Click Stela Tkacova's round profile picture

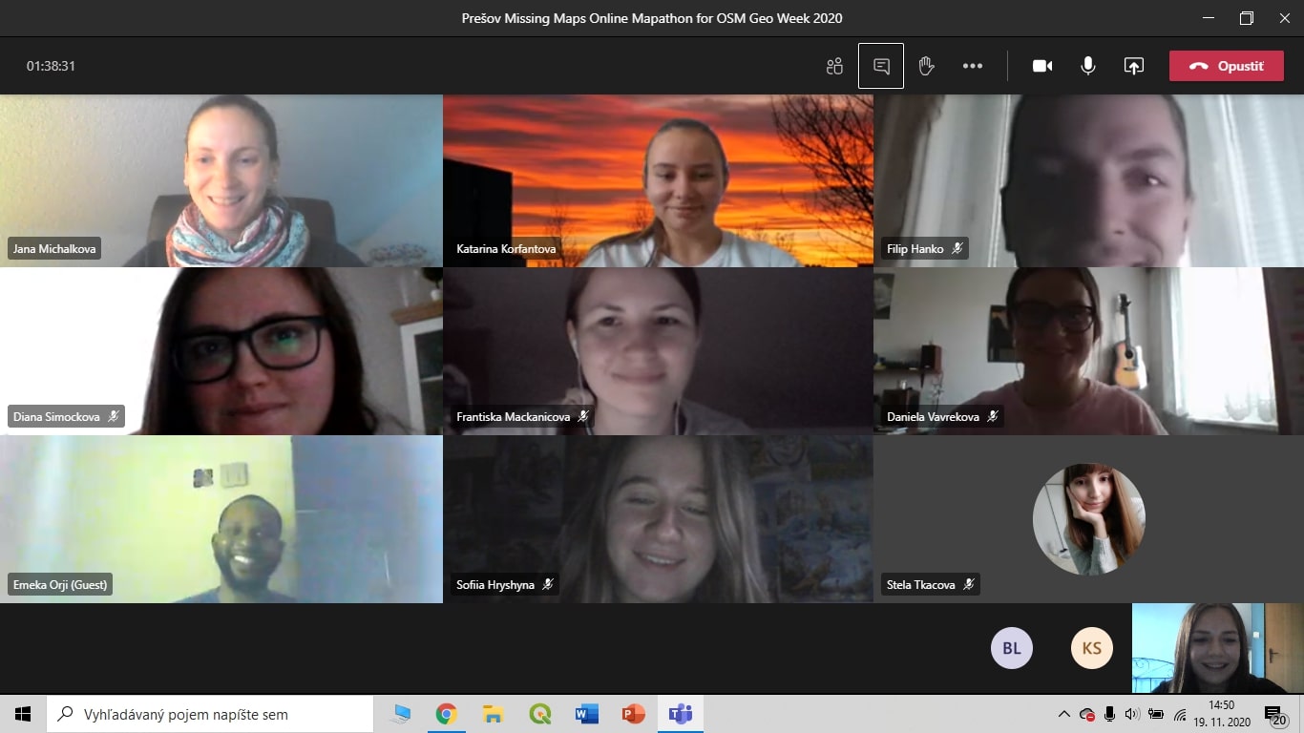pyautogui.click(x=1088, y=519)
